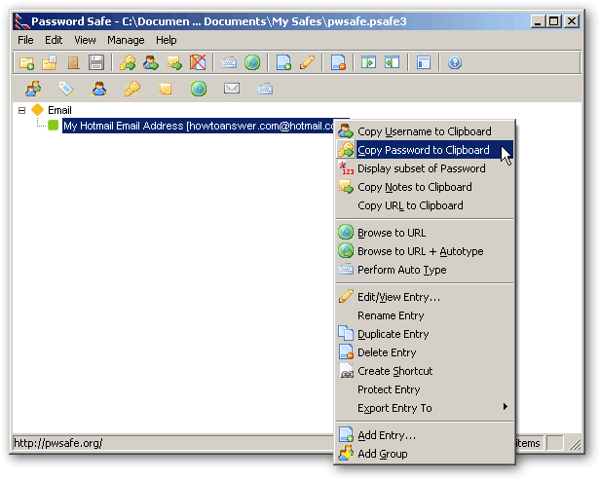Choose Perform Auto Type
This screenshot has width=600, height=480.
click(x=425, y=270)
